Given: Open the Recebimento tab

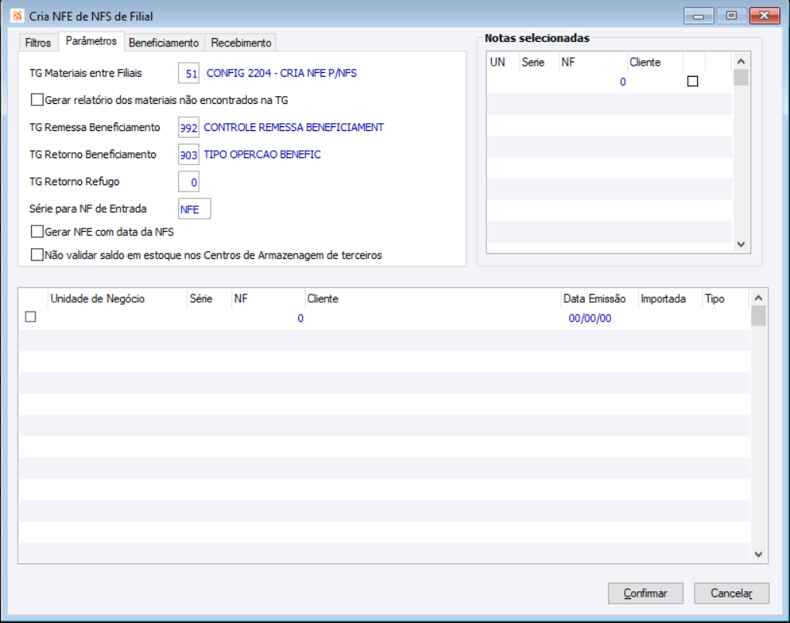Looking at the screenshot, I should (x=241, y=43).
